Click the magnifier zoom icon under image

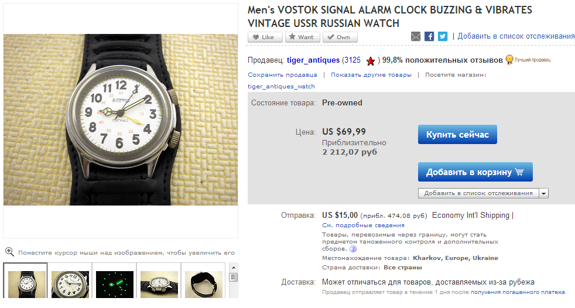pyautogui.click(x=9, y=252)
